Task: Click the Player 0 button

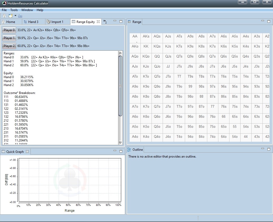Action: point(9,30)
